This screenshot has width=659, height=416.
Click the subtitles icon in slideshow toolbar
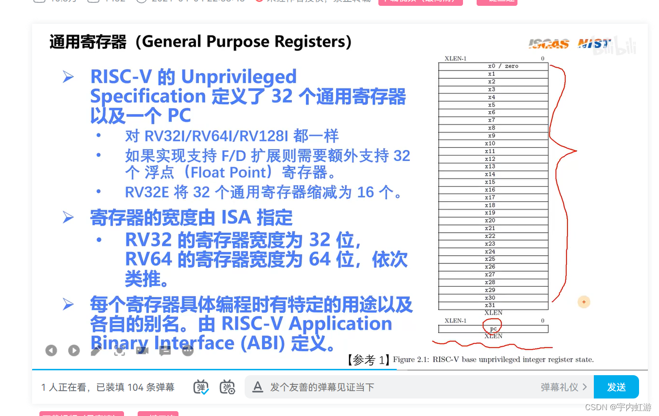point(165,350)
